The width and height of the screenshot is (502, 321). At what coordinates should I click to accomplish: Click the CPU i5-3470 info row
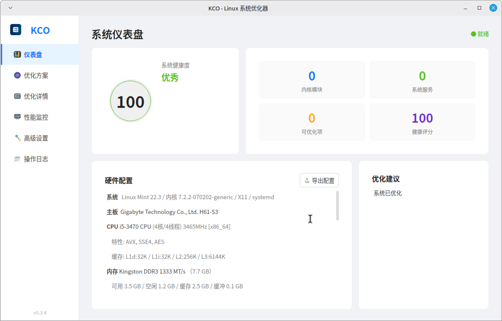(x=168, y=227)
